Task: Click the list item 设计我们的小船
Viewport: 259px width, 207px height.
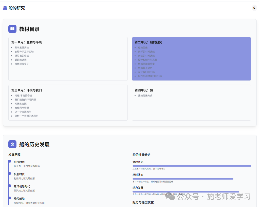Action: coord(146,72)
